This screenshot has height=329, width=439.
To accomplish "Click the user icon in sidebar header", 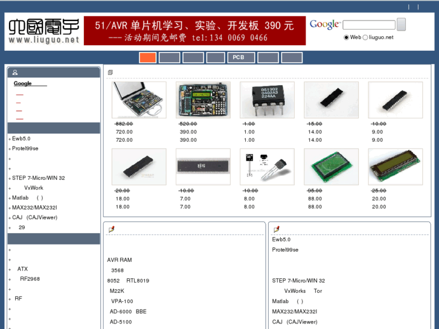I will point(15,72).
